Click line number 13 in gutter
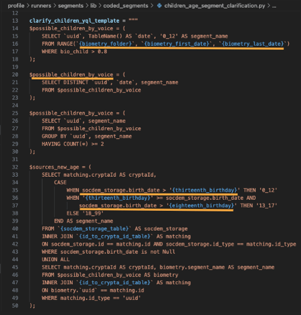Image resolution: width=301 pixels, height=315 pixels. coord(15,21)
